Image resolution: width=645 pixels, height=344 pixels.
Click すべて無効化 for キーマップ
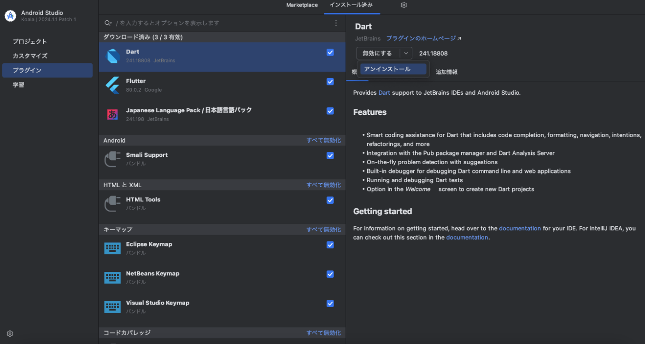coord(324,229)
